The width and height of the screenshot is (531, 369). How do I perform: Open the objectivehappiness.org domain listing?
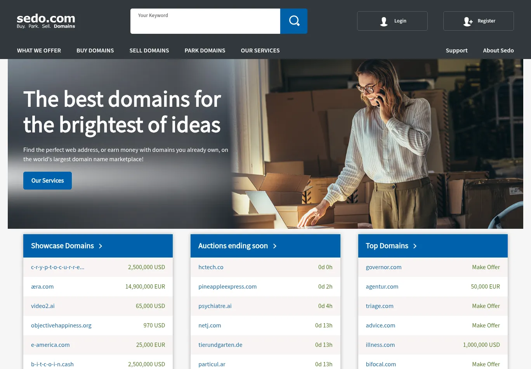(61, 325)
